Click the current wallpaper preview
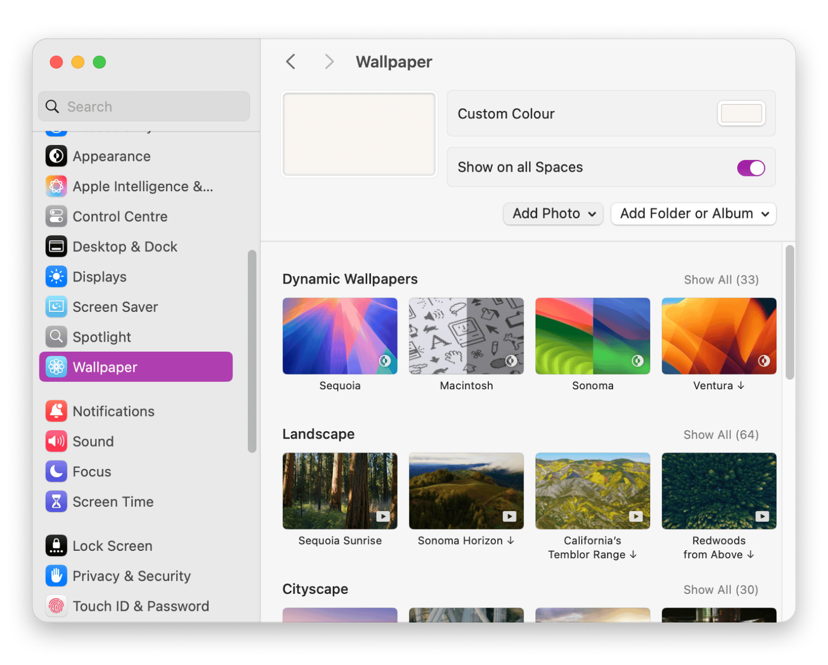The width and height of the screenshot is (828, 665). coord(359,134)
